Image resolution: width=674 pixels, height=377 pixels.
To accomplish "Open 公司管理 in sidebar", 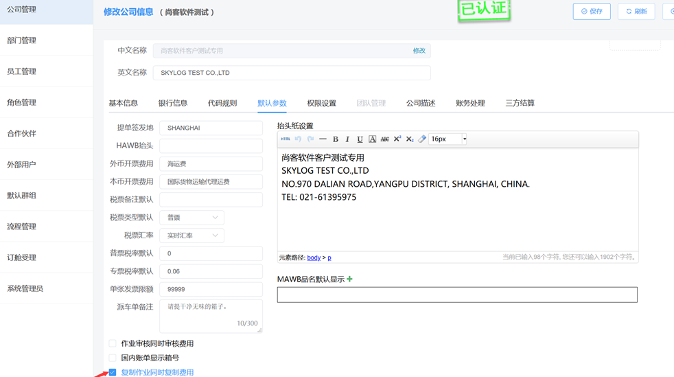I will pos(47,10).
